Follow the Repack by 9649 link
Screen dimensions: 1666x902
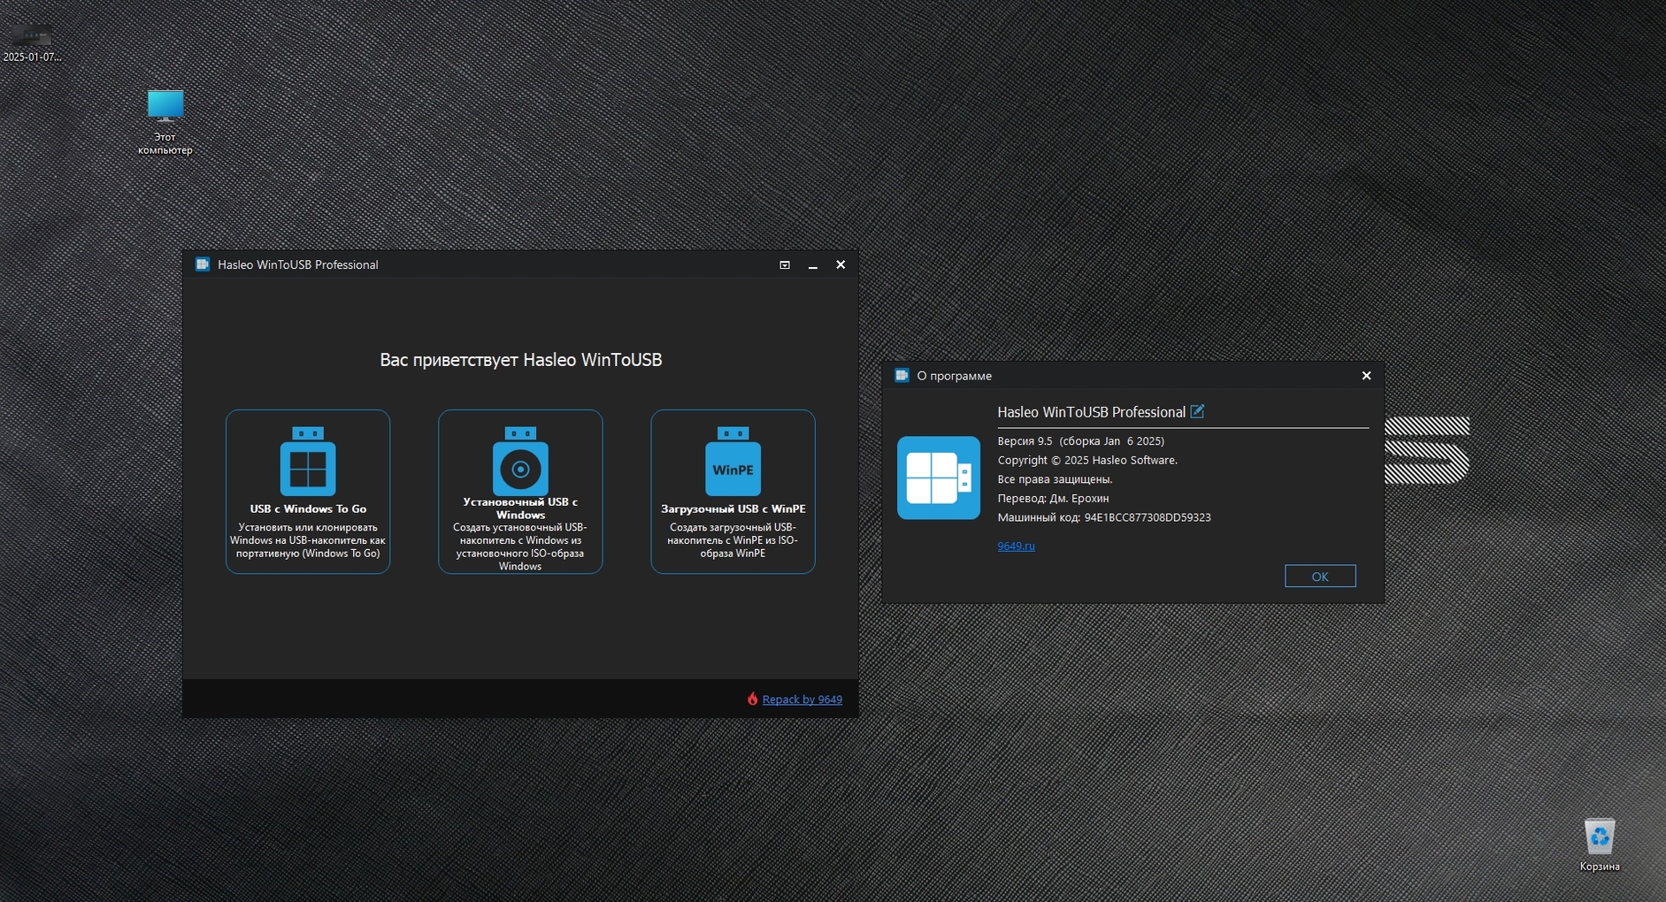pos(802,699)
